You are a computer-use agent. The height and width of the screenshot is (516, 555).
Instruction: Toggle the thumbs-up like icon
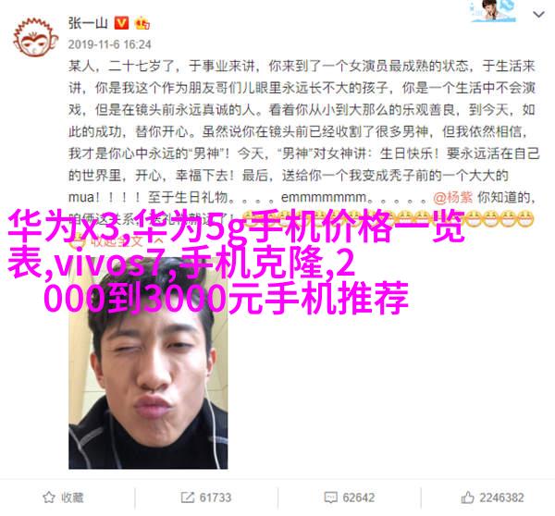pos(467,498)
